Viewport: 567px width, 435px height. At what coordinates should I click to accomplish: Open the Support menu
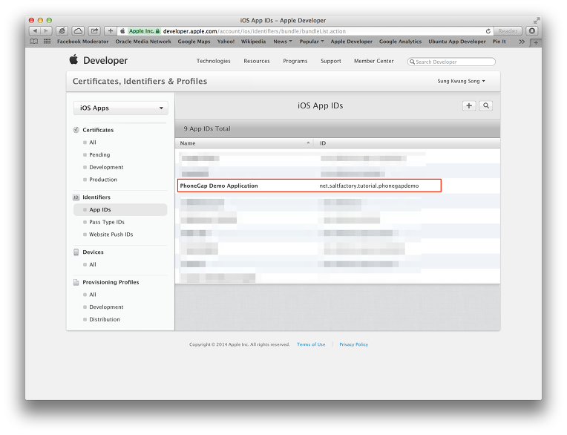(331, 61)
